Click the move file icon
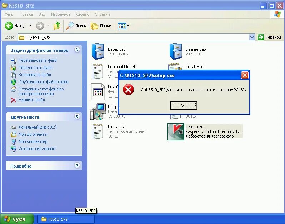This screenshot has width=285, height=224. pyautogui.click(x=14, y=68)
